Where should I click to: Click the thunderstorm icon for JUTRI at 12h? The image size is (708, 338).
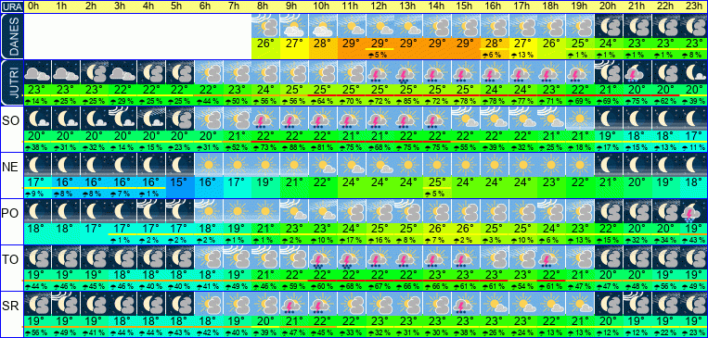tap(380, 71)
